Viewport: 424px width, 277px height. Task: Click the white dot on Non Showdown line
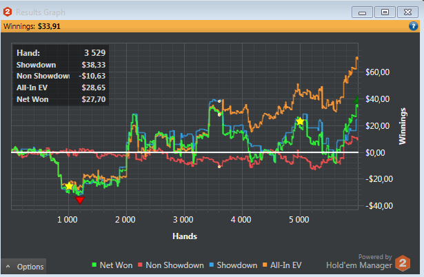point(219,167)
